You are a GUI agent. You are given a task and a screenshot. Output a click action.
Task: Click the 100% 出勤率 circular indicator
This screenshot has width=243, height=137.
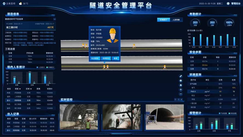click(x=229, y=23)
